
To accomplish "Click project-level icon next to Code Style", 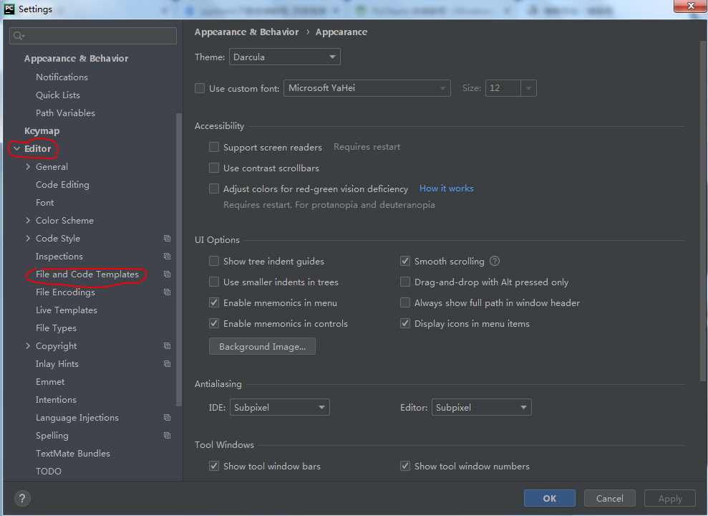I will [167, 238].
